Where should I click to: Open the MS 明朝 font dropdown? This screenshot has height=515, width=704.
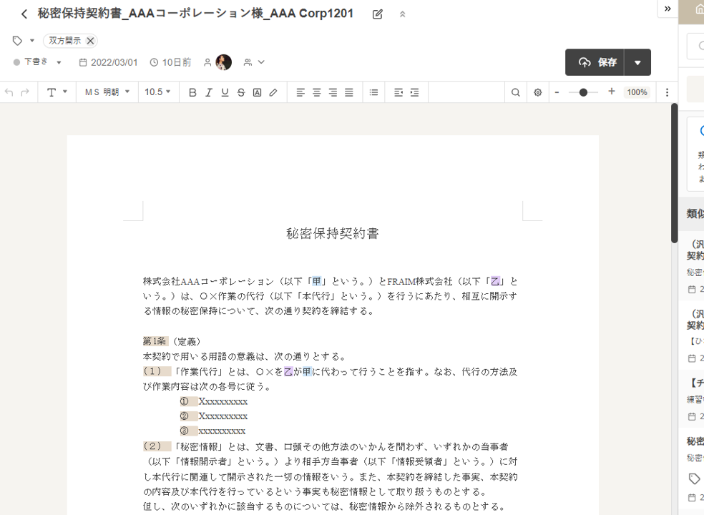[107, 92]
